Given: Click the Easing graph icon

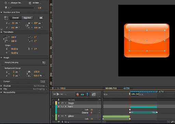Looking at the screenshot, I should [94, 94].
